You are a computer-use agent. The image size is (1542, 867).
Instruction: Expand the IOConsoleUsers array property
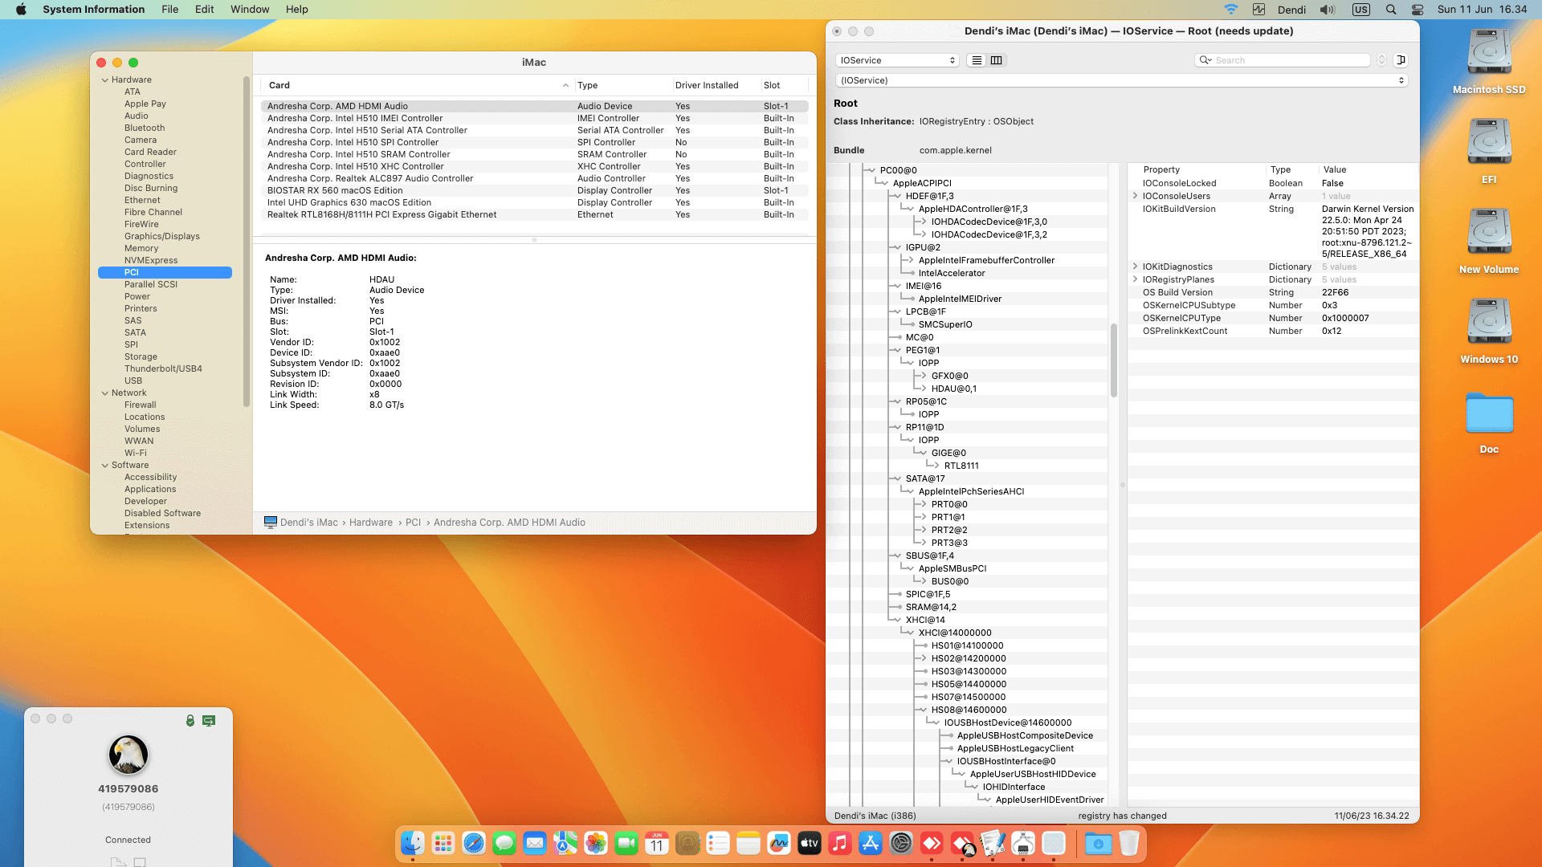click(x=1135, y=196)
